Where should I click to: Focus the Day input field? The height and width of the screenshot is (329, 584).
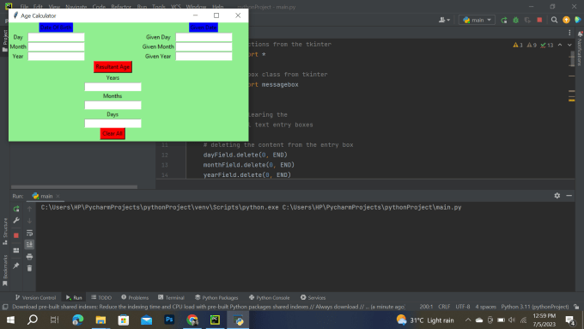(56, 37)
